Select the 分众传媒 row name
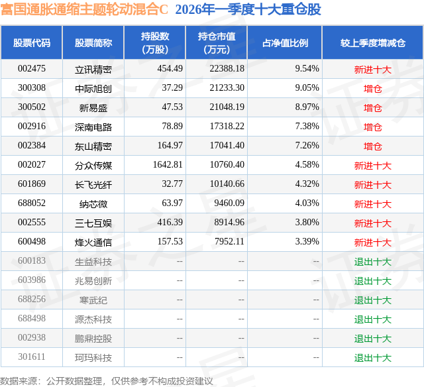This screenshot has width=424, height=387. tap(93, 166)
